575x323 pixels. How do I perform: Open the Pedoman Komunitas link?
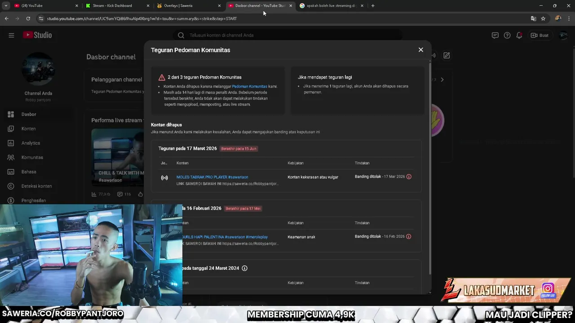coord(249,86)
